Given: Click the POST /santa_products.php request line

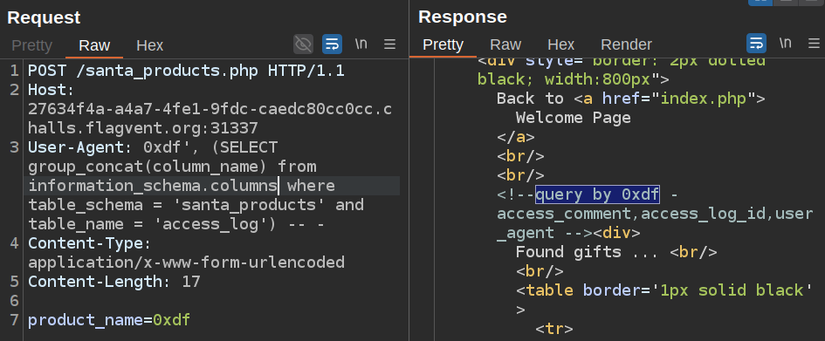Looking at the screenshot, I should [186, 71].
